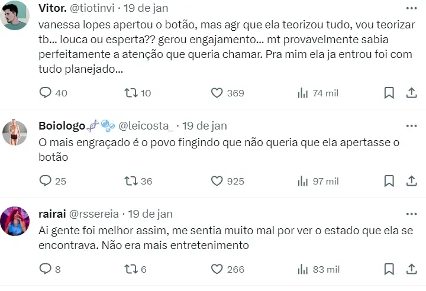Viewport: 426px width, 291px height.
Task: View analytics of rairai's tweet
Action: (x=303, y=269)
